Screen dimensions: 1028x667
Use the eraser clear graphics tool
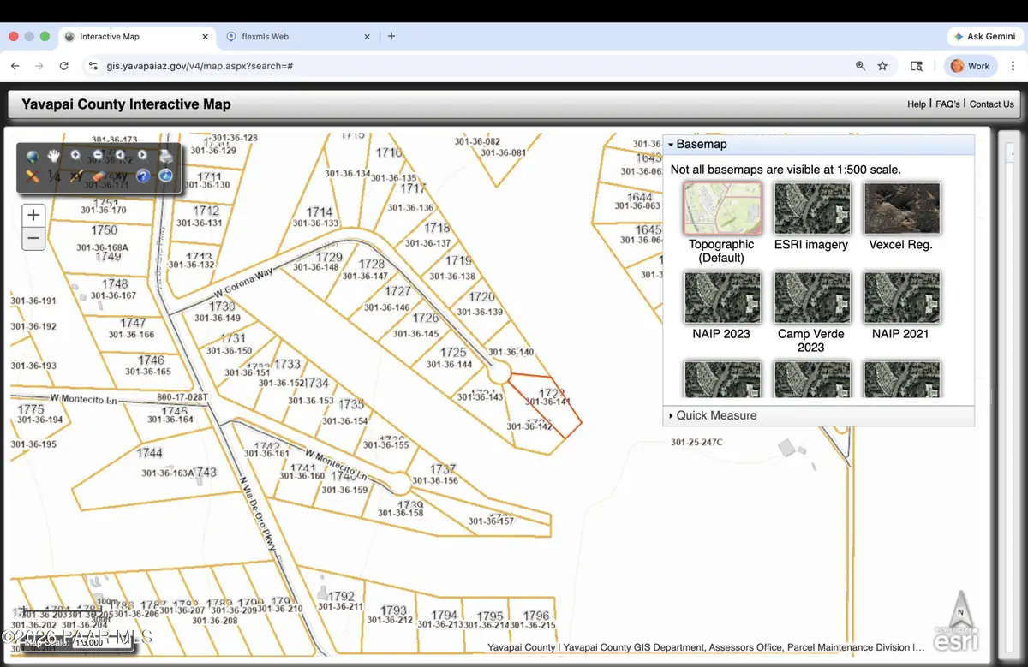click(x=99, y=176)
